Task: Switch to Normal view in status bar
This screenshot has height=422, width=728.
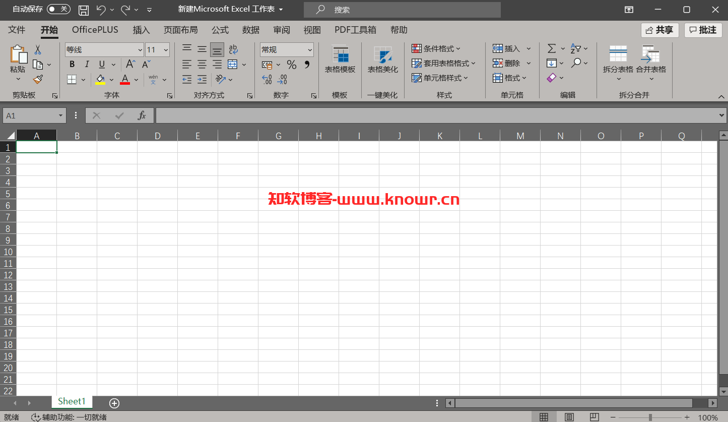Action: pos(544,417)
